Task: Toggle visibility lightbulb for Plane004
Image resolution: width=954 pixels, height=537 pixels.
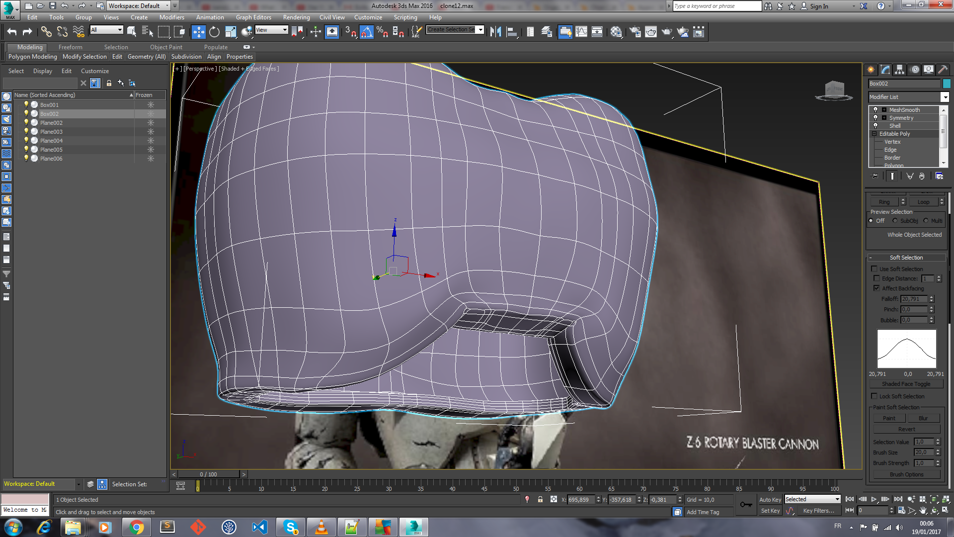Action: (26, 141)
